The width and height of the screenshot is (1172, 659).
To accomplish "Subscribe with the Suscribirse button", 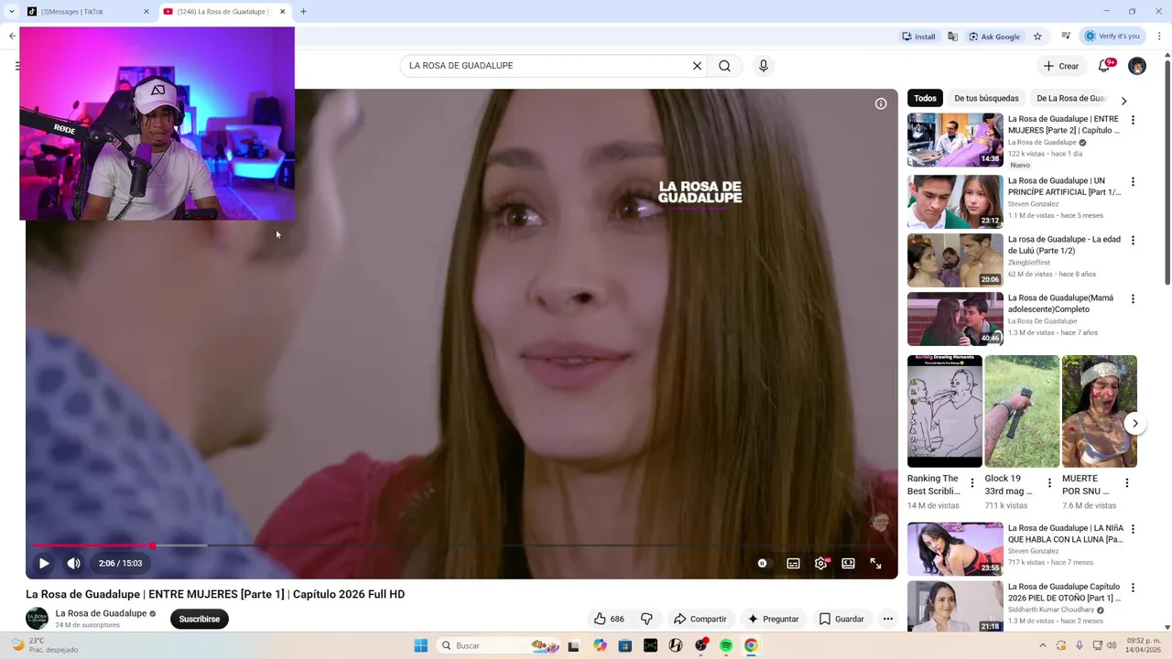I will [x=200, y=619].
